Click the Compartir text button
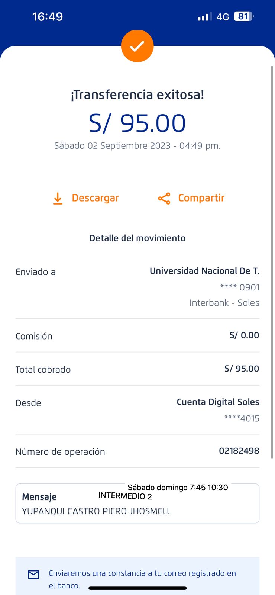The image size is (275, 595). pyautogui.click(x=201, y=198)
